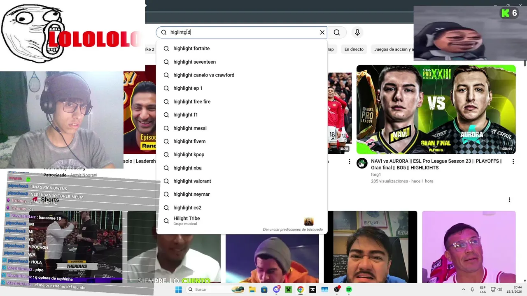Viewport: 527px width, 296px height.
Task: Select suggestion 'highlight ep 1'
Action: pos(242,88)
